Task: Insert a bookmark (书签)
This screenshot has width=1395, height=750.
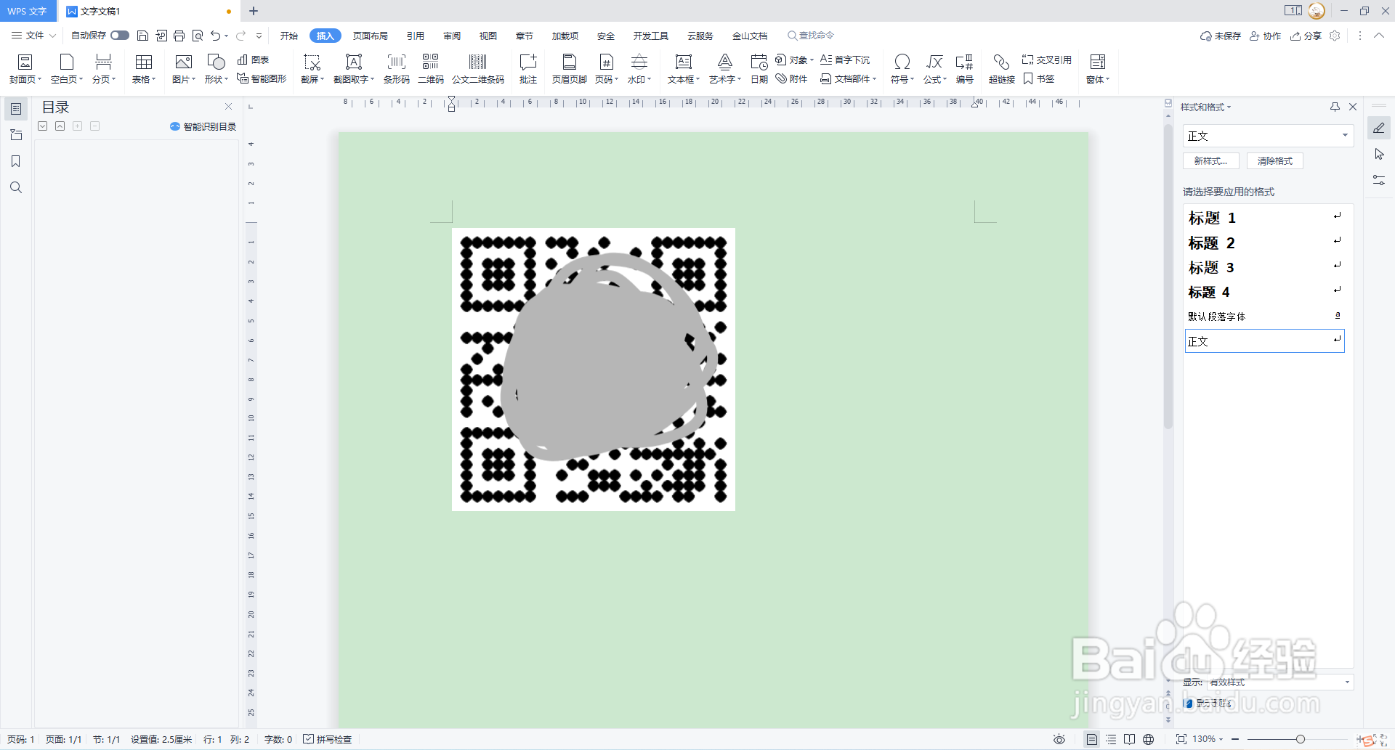Action: (1039, 78)
